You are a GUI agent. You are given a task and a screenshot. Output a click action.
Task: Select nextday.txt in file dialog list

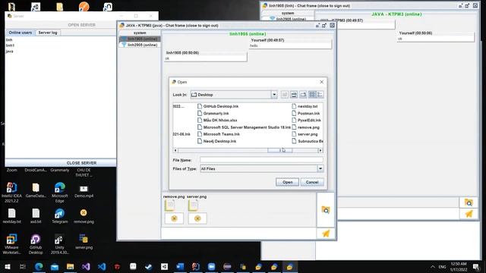point(305,106)
